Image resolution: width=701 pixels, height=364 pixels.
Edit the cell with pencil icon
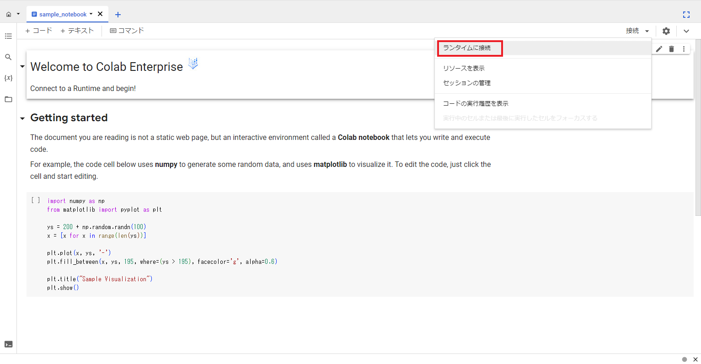[x=659, y=49]
